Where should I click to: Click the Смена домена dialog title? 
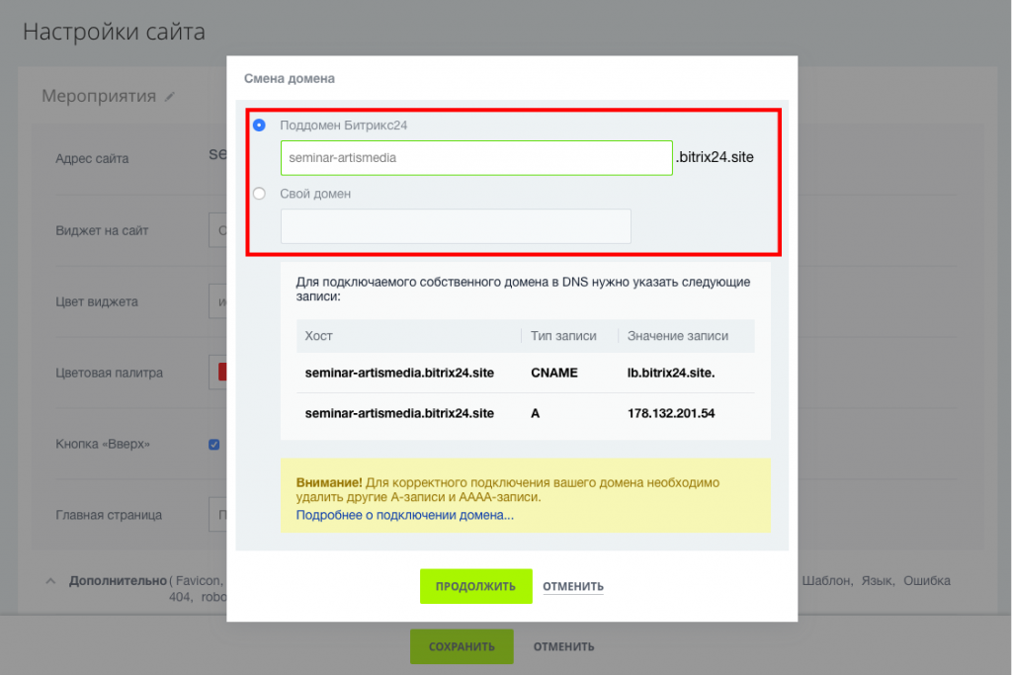290,79
